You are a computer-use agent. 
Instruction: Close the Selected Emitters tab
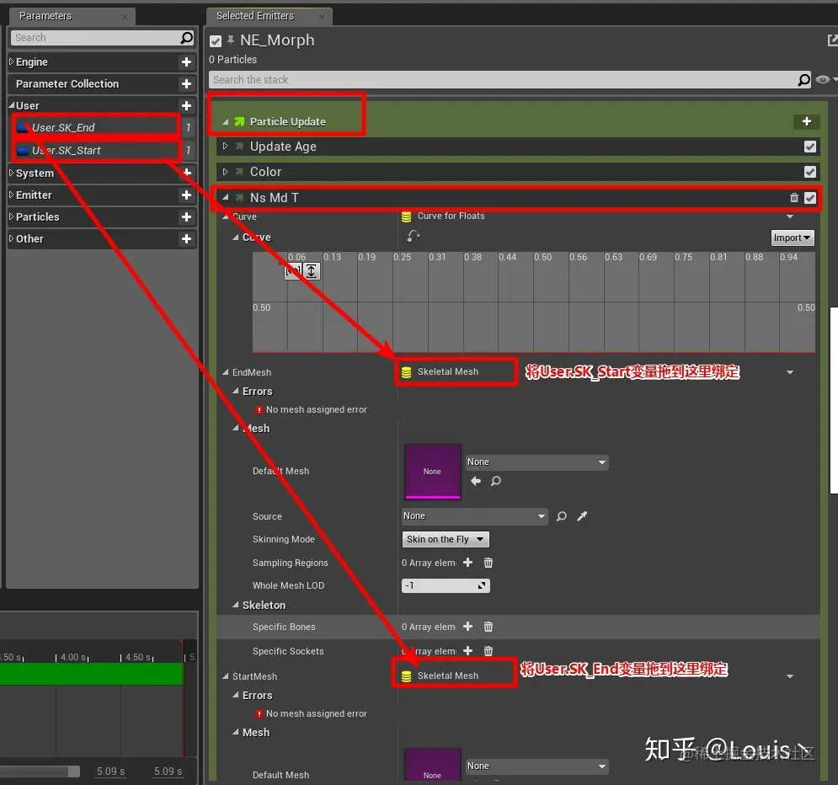click(x=321, y=17)
